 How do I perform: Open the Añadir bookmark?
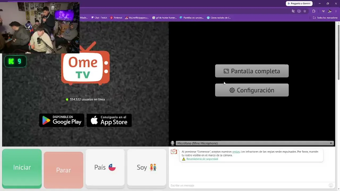click(84, 18)
